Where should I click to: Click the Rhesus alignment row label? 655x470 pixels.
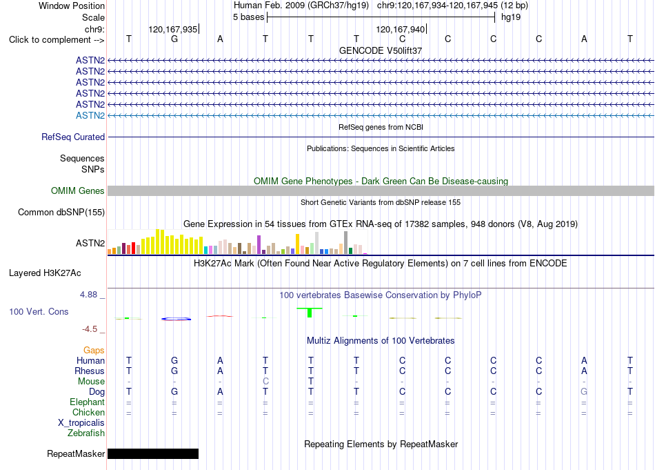coord(90,371)
